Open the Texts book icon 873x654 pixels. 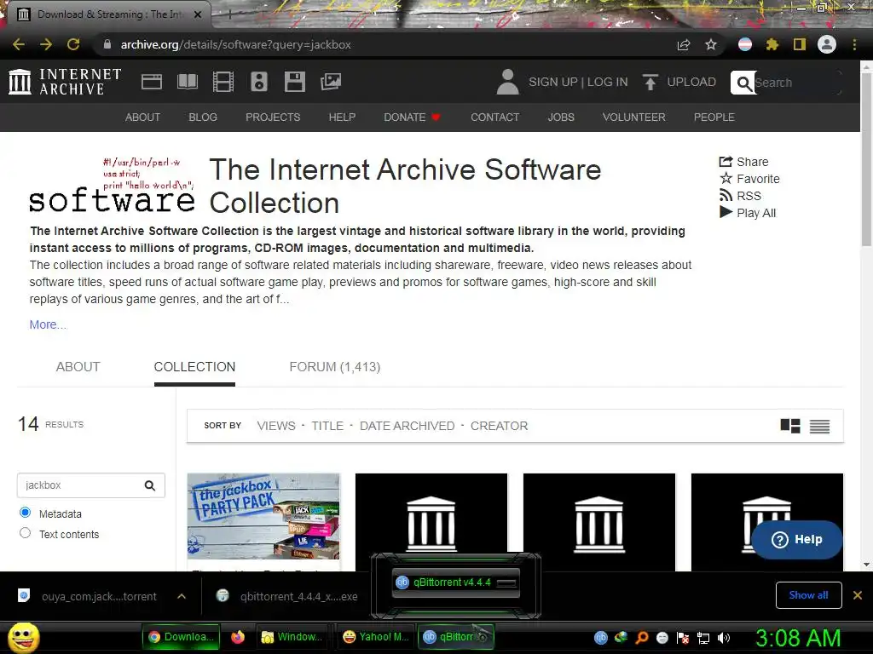click(187, 82)
